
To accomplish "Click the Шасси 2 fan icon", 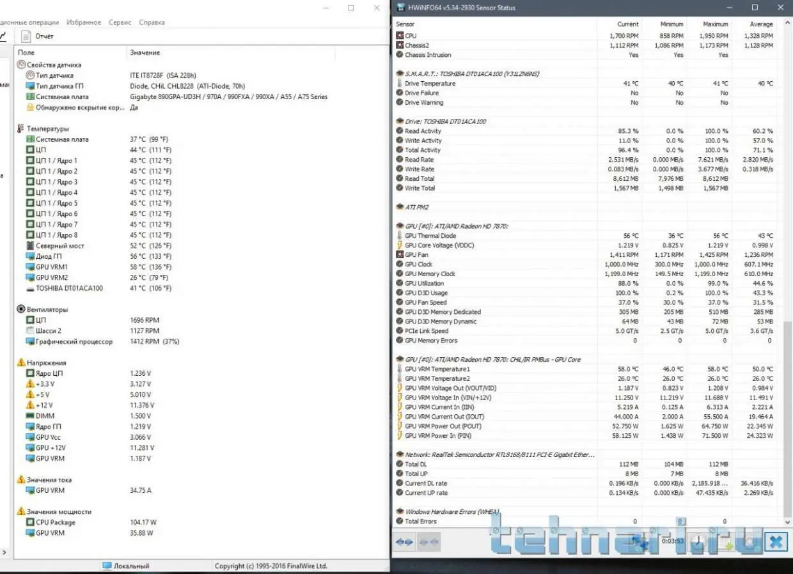I will pos(30,330).
